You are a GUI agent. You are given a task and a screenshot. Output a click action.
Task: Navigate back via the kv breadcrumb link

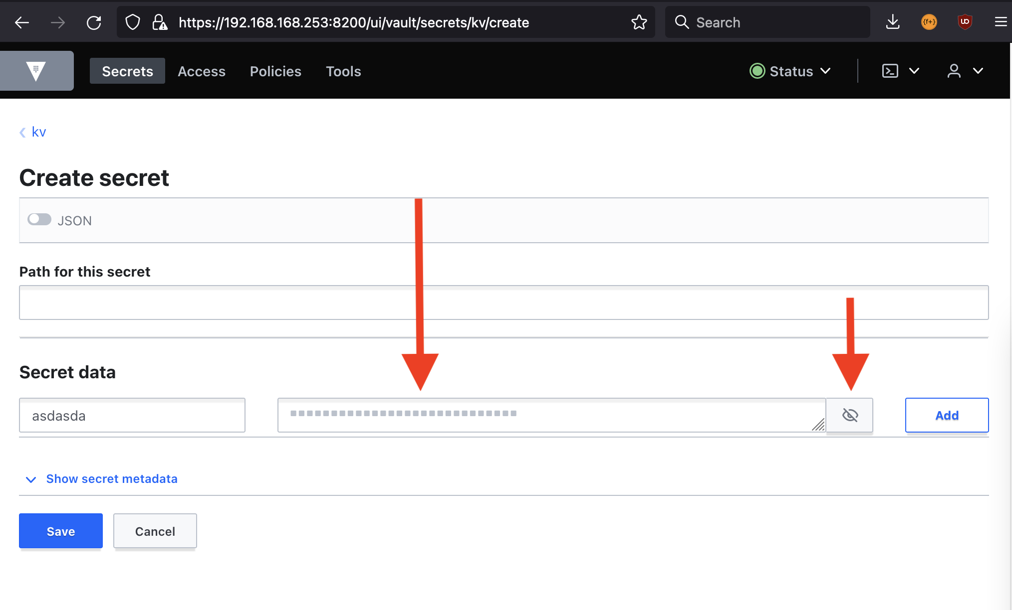click(38, 132)
